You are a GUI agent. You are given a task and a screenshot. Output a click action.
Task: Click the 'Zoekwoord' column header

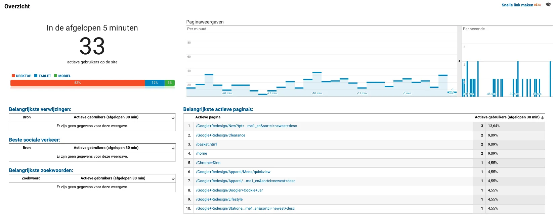point(31,178)
